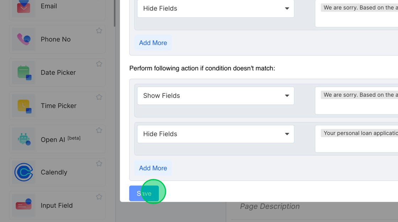398x222 pixels.
Task: Click Add More under doesn't-match actions
Action: click(x=153, y=168)
